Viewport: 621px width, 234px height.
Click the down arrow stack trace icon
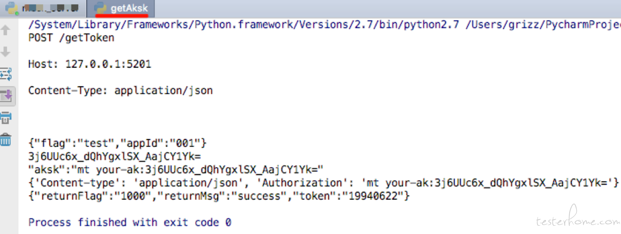click(x=6, y=52)
